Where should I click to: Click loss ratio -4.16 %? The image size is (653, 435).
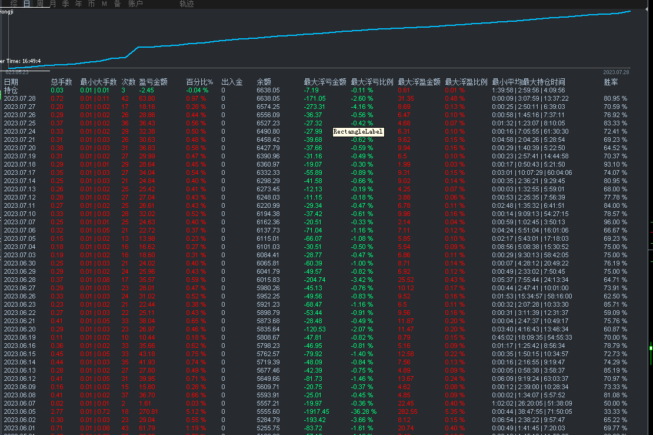pyautogui.click(x=362, y=107)
